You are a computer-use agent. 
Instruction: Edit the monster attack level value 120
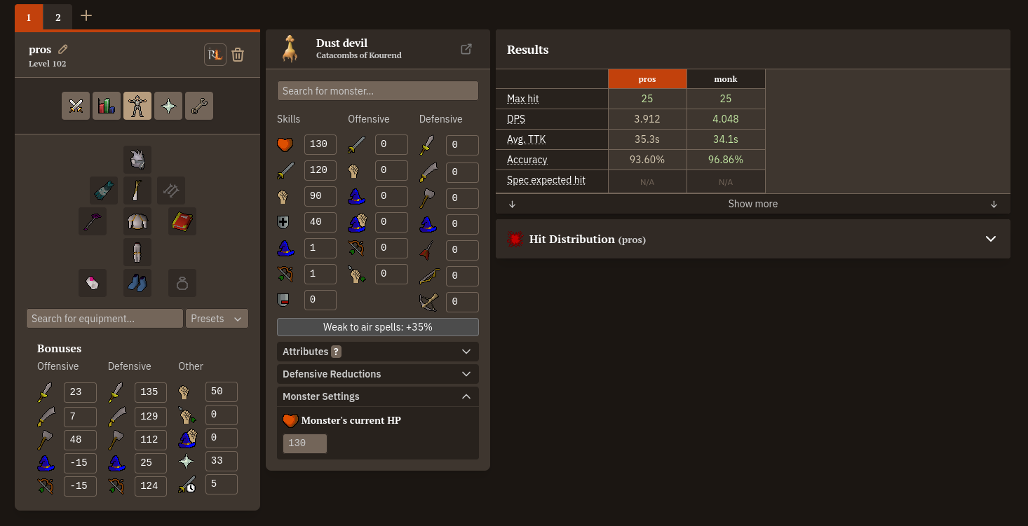(x=320, y=170)
